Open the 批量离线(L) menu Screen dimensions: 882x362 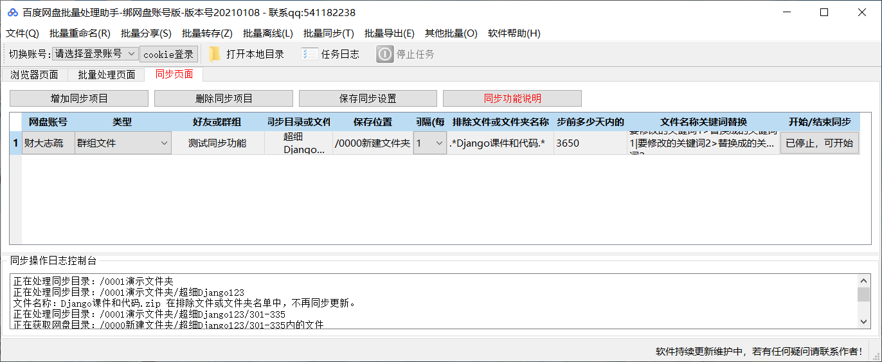point(268,33)
